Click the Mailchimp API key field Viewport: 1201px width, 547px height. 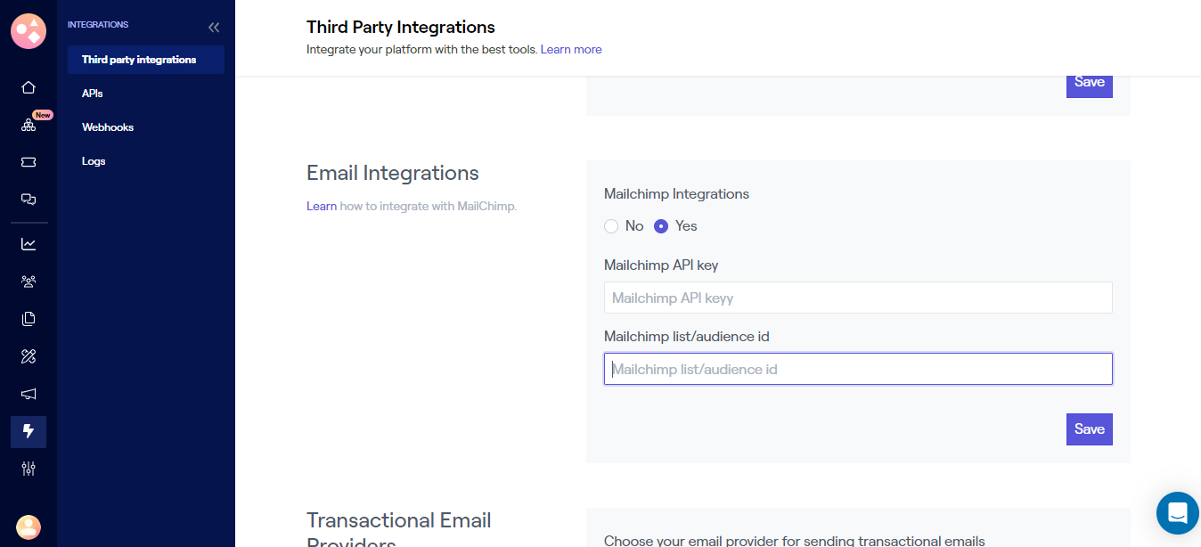click(857, 298)
